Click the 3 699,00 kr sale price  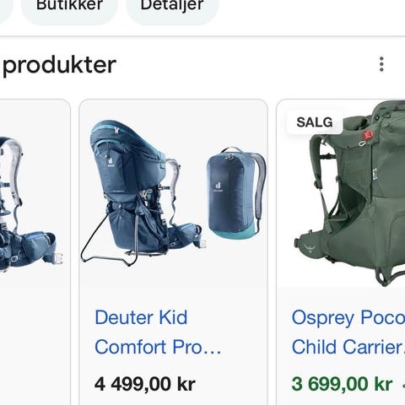[x=342, y=384]
